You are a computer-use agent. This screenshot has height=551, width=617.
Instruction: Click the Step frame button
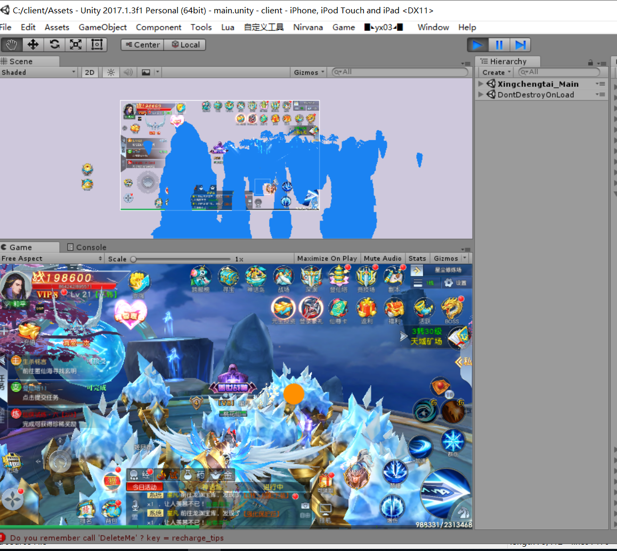(521, 45)
